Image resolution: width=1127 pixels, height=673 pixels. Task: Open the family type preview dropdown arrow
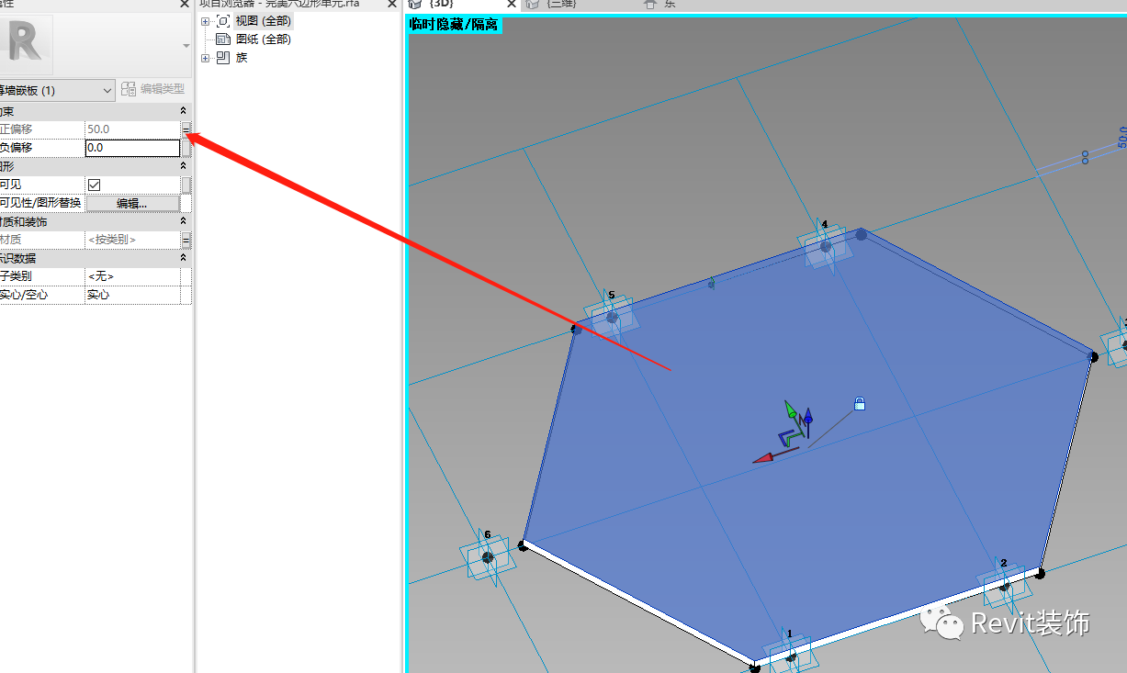[186, 44]
